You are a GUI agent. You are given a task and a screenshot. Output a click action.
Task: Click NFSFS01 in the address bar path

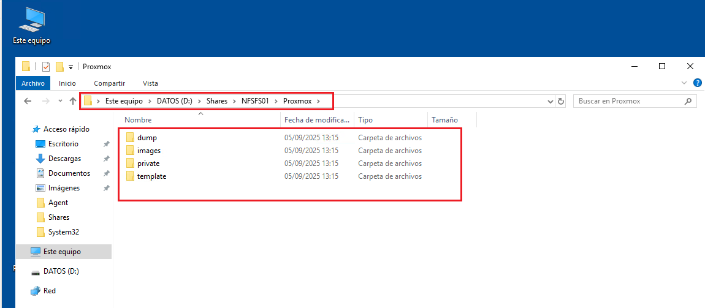[x=255, y=101]
